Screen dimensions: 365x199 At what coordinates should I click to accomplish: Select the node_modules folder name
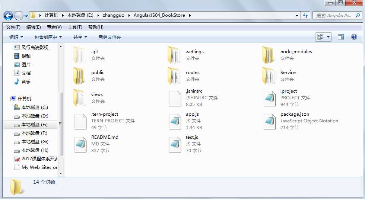(296, 52)
